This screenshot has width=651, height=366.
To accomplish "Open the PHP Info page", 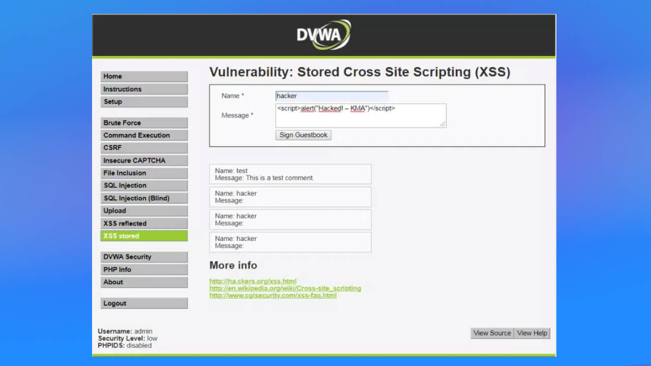I will tap(144, 269).
